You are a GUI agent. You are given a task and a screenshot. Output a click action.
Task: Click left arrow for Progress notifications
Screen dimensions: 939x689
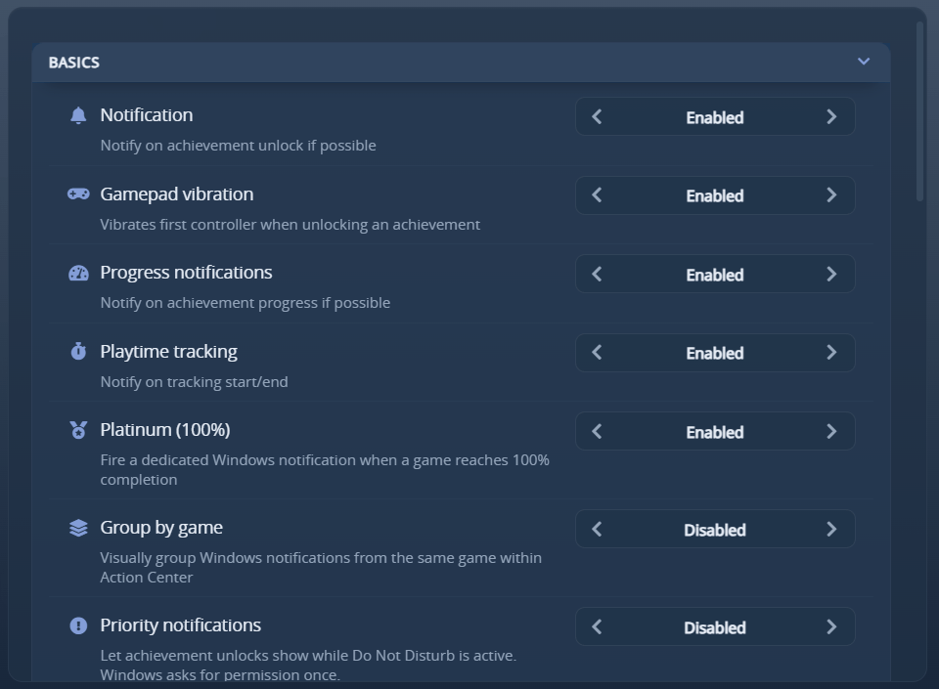[597, 274]
